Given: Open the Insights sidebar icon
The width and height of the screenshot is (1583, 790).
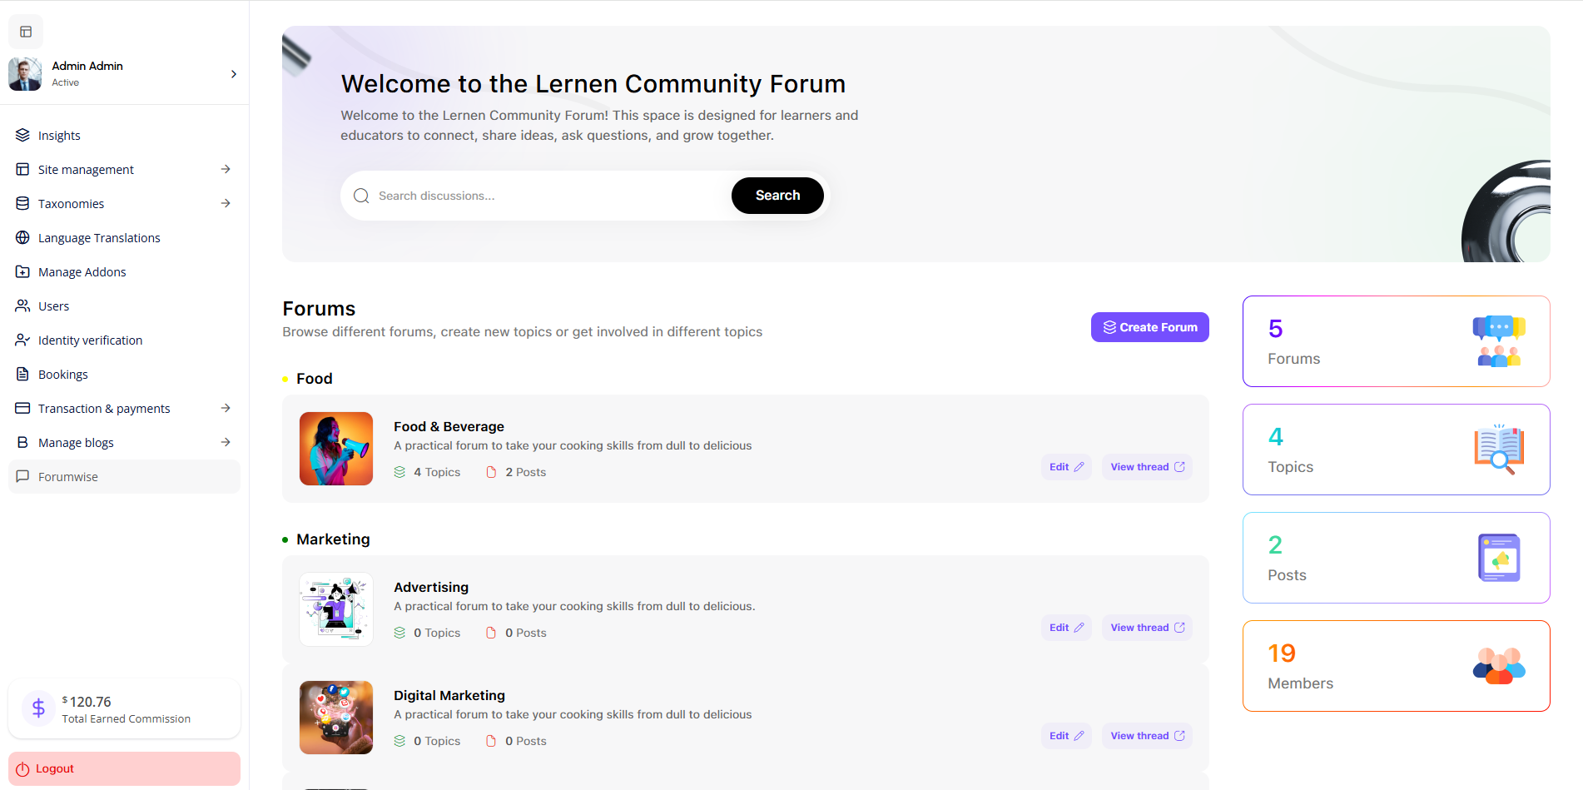Looking at the screenshot, I should click(22, 135).
